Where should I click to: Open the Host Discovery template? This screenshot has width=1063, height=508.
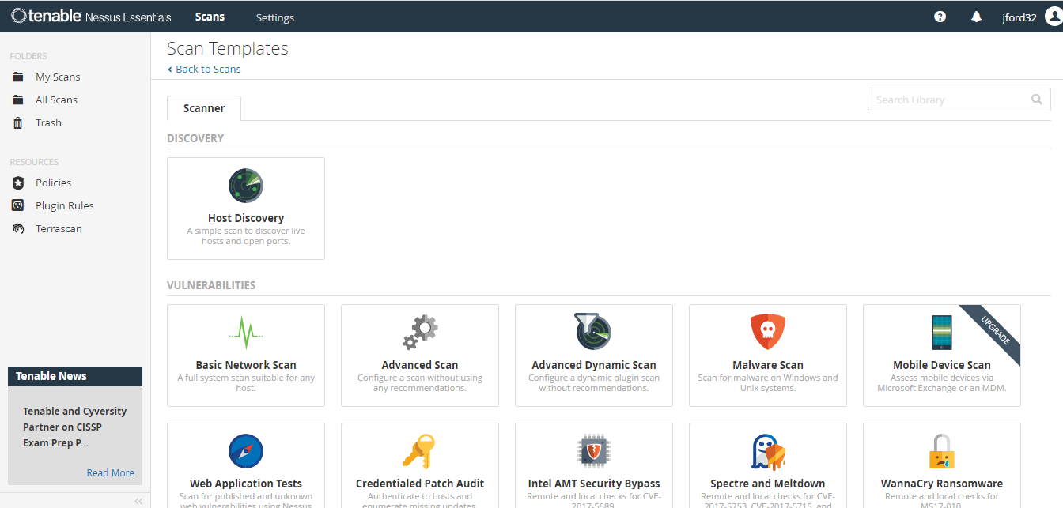click(x=245, y=208)
